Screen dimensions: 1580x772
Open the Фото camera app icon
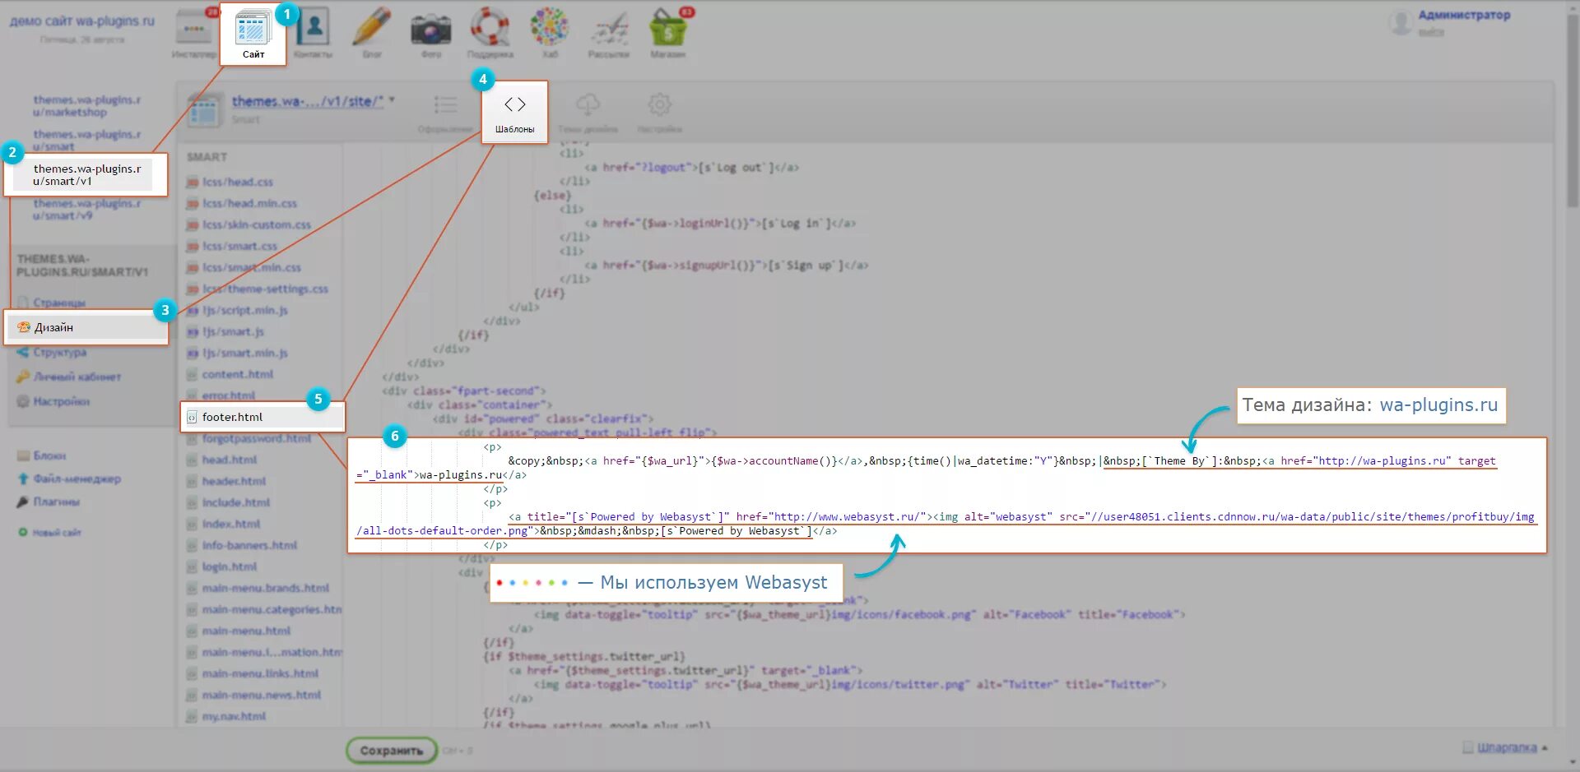coord(431,29)
